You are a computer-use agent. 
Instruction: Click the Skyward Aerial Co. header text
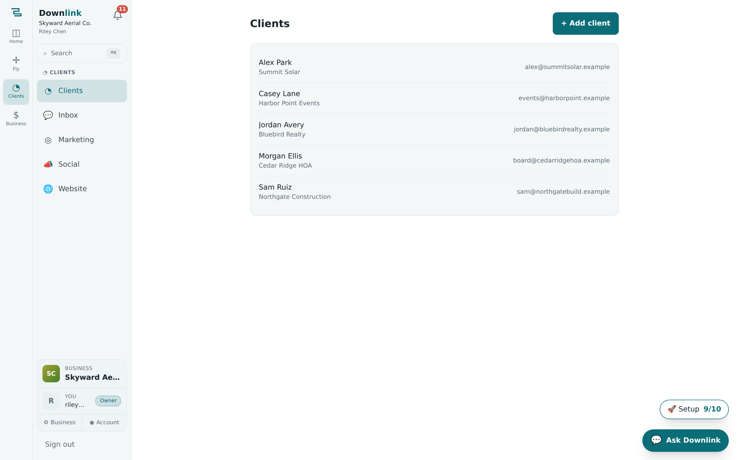(65, 23)
